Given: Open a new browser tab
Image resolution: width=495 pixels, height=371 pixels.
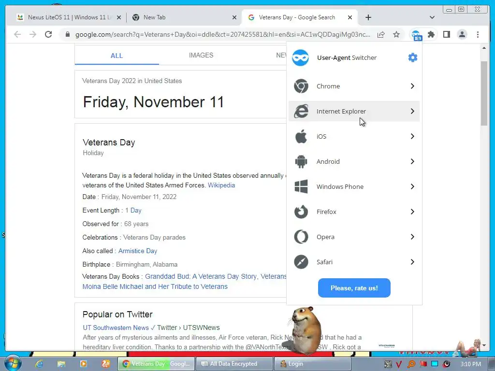Looking at the screenshot, I should (368, 17).
